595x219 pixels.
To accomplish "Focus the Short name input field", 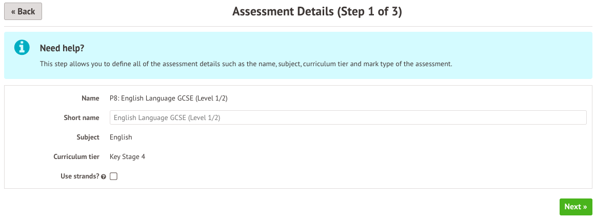I will tap(348, 117).
